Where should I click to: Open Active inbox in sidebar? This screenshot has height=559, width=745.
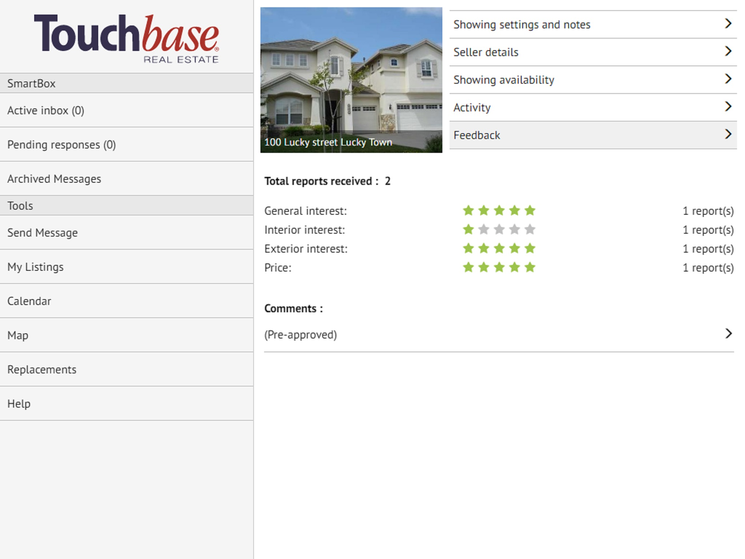click(46, 110)
